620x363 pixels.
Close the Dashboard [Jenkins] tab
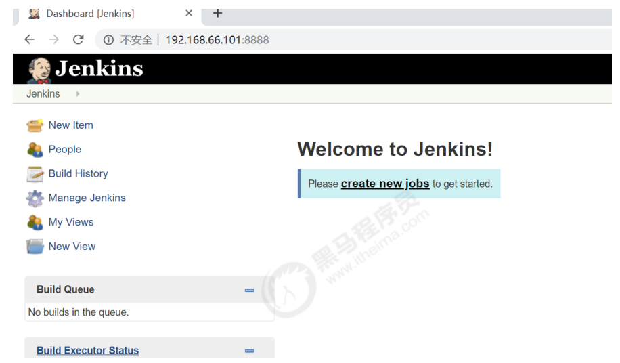(189, 13)
